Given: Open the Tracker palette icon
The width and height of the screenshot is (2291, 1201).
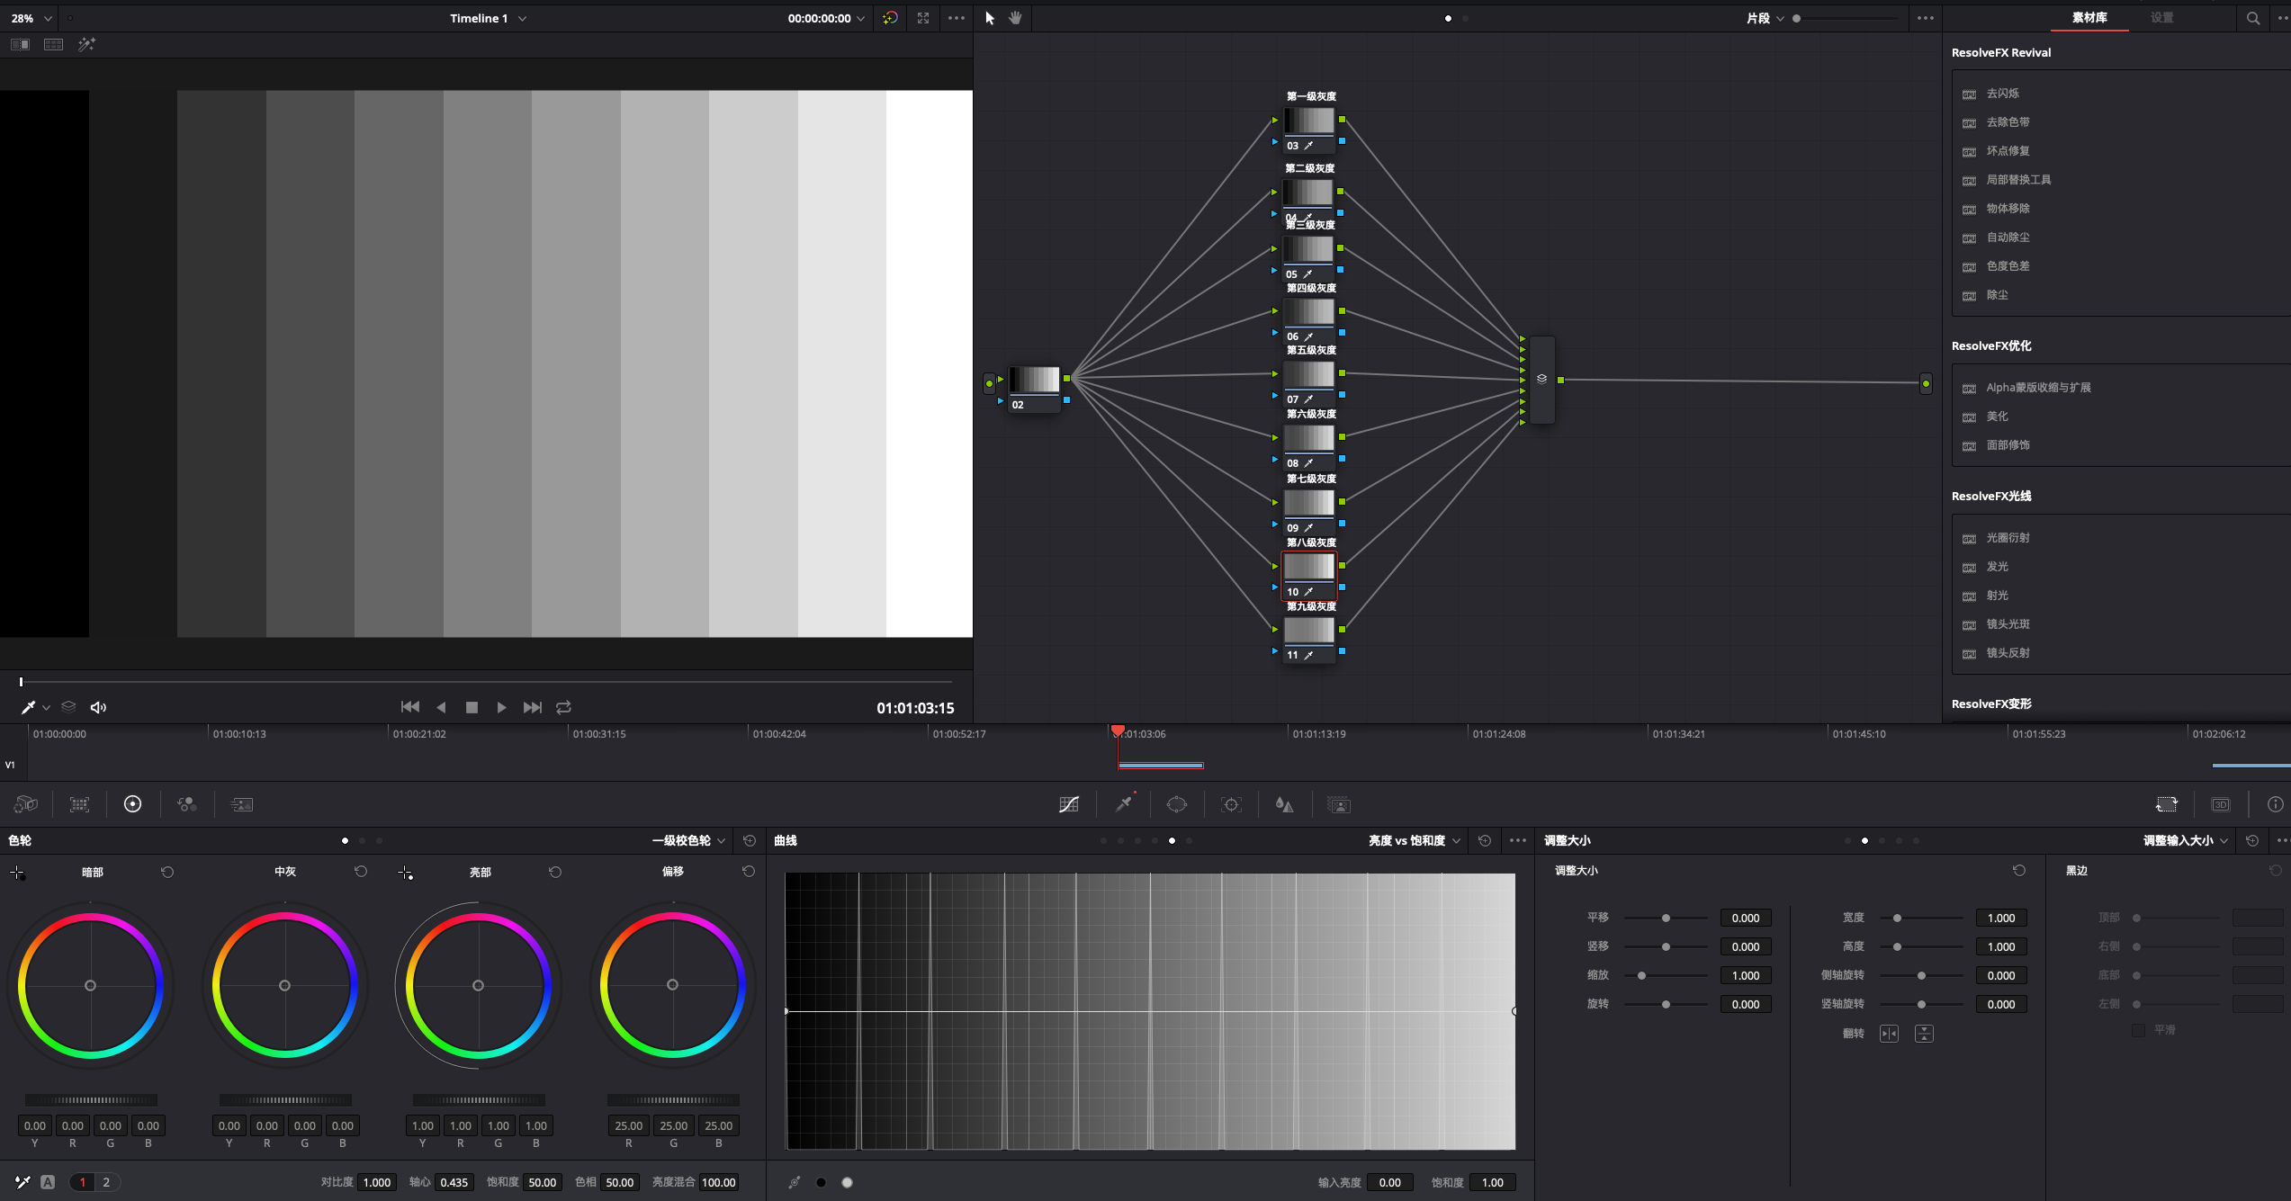Looking at the screenshot, I should (1231, 804).
